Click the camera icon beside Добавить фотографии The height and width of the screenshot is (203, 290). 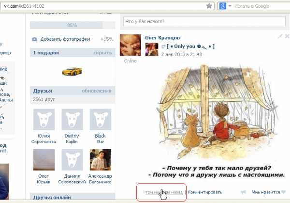34,39
